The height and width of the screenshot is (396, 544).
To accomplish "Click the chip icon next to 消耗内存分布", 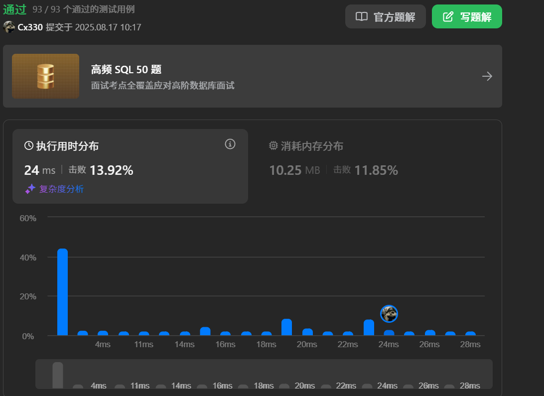I will (x=273, y=145).
